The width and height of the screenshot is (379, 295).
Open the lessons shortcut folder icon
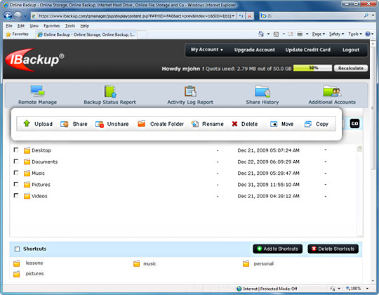(16, 263)
